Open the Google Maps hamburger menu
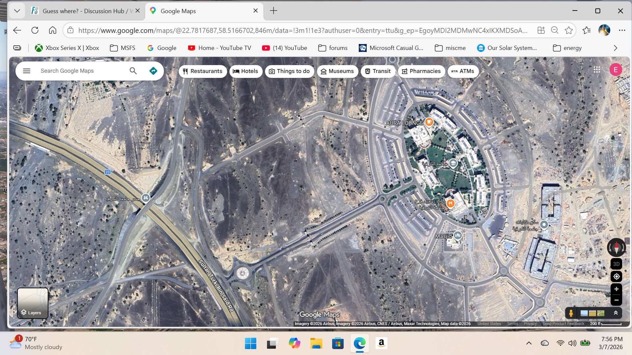Image resolution: width=632 pixels, height=355 pixels. tap(27, 71)
